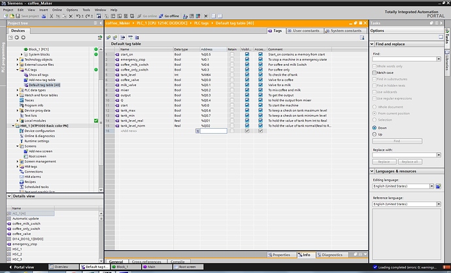Click the Paste icon in the toolbar
Screen dimensions: 451x273
64,16
